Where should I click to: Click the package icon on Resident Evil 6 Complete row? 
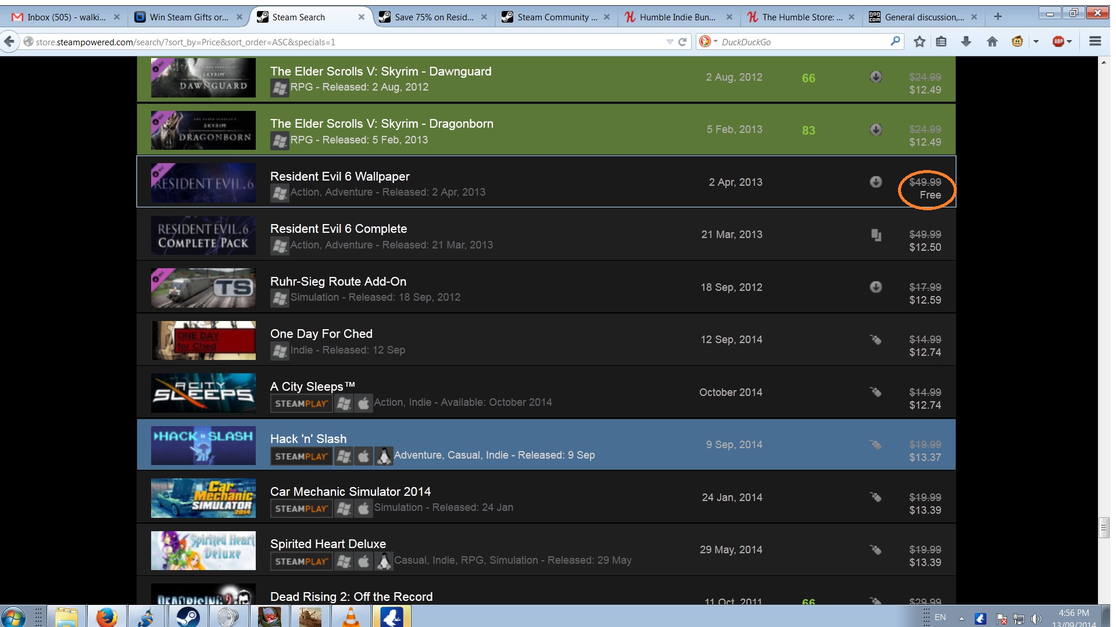pos(876,235)
